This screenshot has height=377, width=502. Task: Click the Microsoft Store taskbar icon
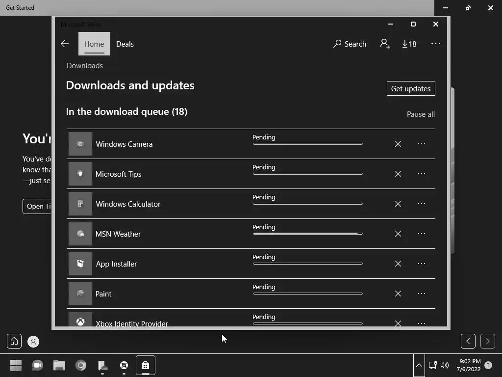point(145,365)
